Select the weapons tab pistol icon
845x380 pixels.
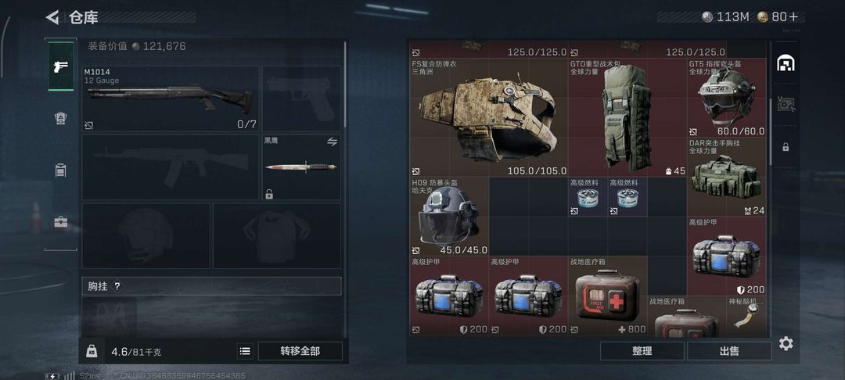61,66
